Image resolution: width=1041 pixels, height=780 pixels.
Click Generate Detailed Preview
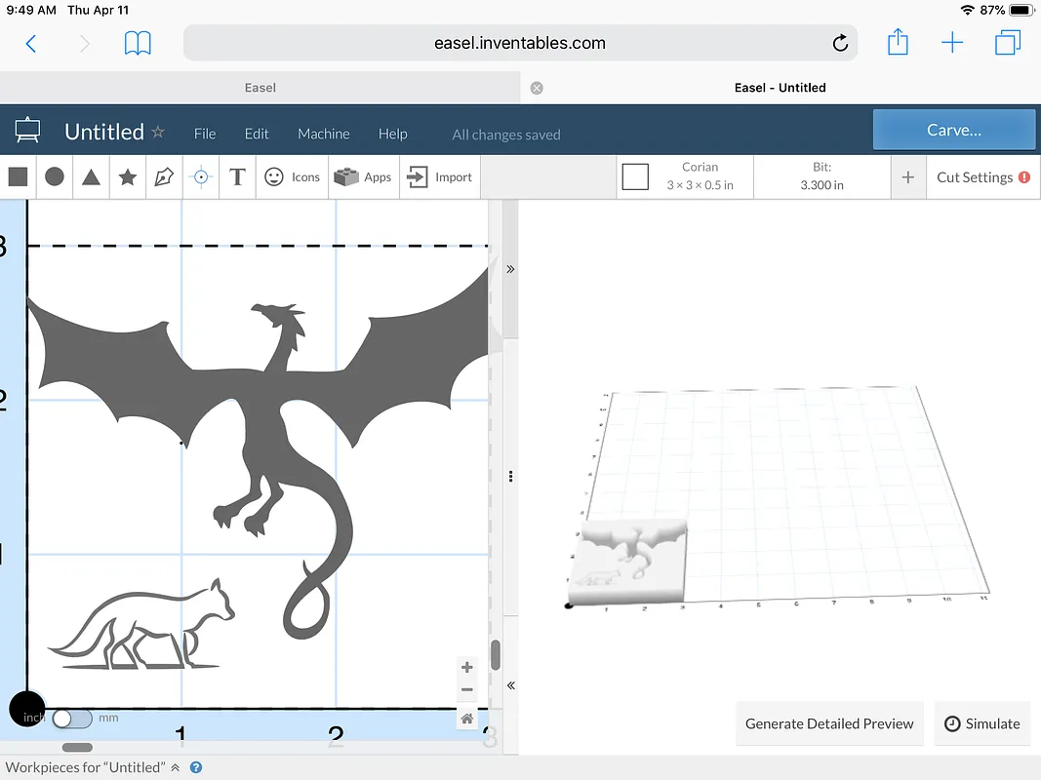(829, 723)
